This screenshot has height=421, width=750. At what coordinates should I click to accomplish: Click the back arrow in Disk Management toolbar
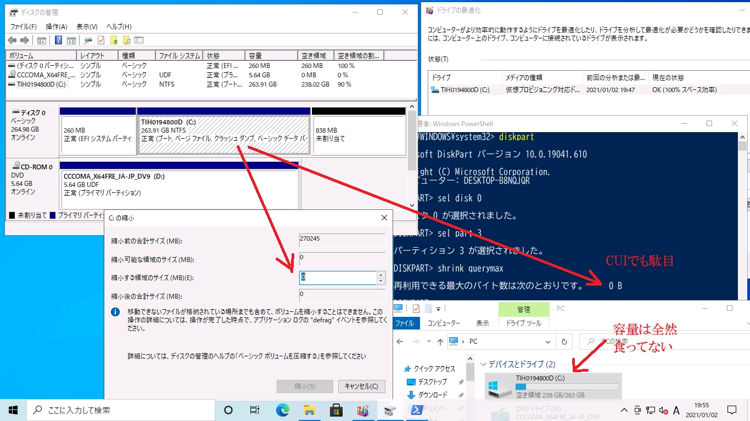[12, 41]
